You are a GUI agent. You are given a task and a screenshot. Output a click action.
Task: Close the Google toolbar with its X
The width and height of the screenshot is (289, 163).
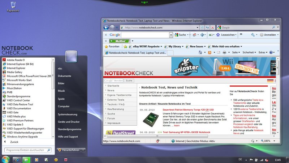[x=106, y=35]
